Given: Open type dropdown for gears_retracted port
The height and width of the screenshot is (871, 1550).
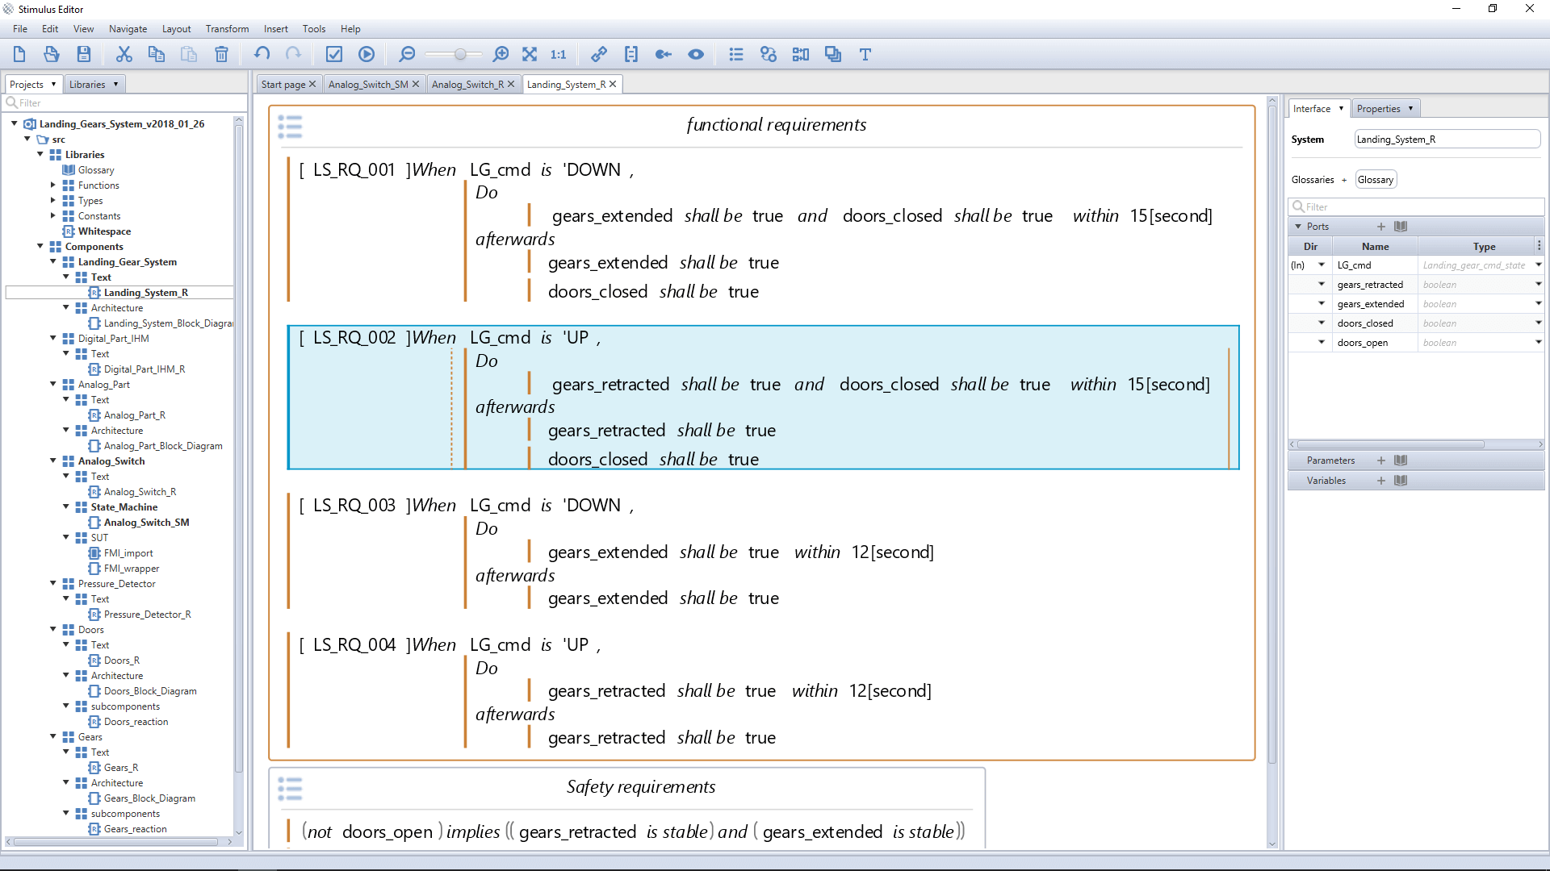Looking at the screenshot, I should 1538,284.
